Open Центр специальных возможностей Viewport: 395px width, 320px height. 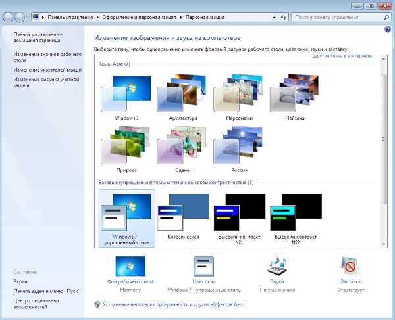[36, 304]
